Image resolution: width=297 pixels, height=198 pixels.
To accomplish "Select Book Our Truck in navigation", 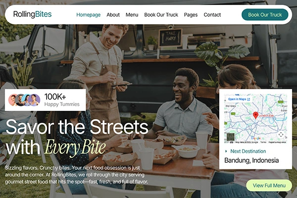I will (161, 15).
